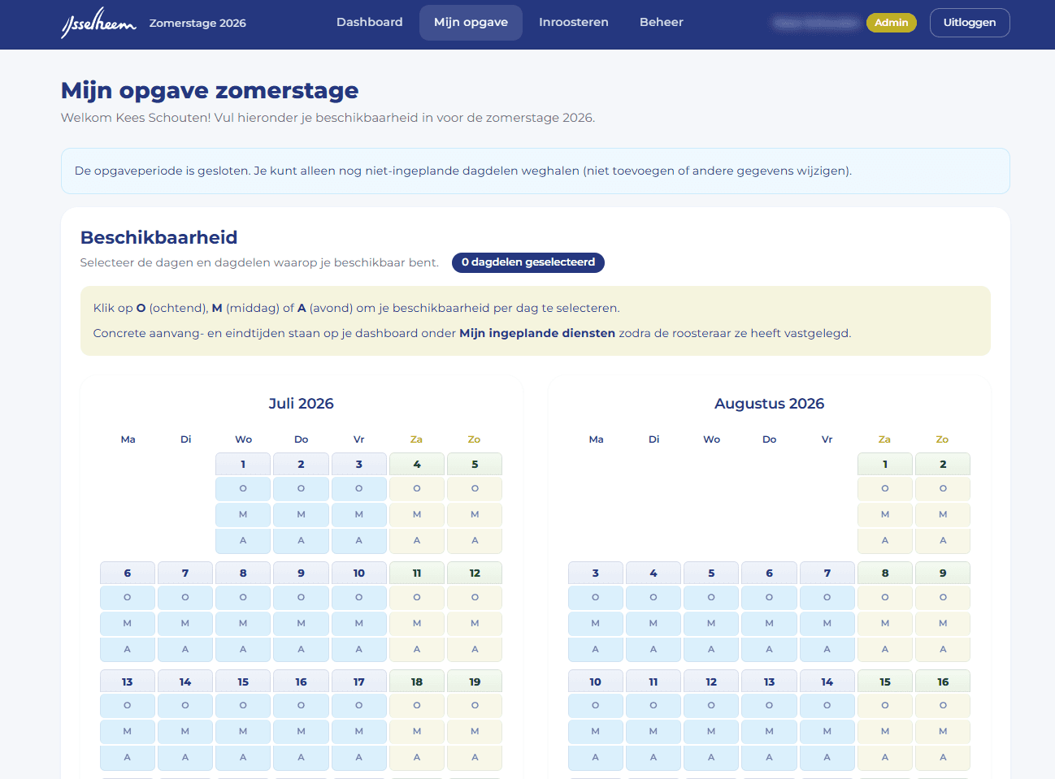Select the day header 8 augustus
This screenshot has width=1055, height=779.
(x=885, y=573)
